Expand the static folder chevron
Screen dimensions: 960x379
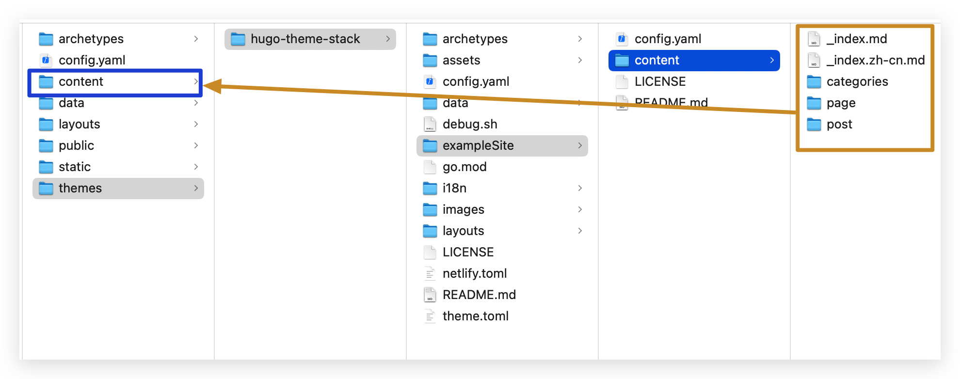[x=196, y=167]
